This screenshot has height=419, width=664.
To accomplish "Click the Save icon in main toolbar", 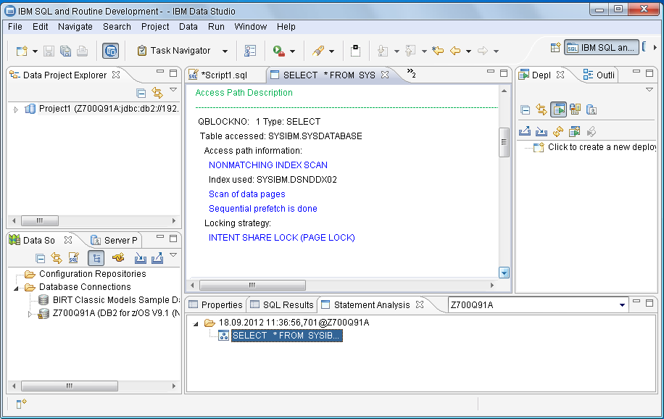I will coord(49,51).
